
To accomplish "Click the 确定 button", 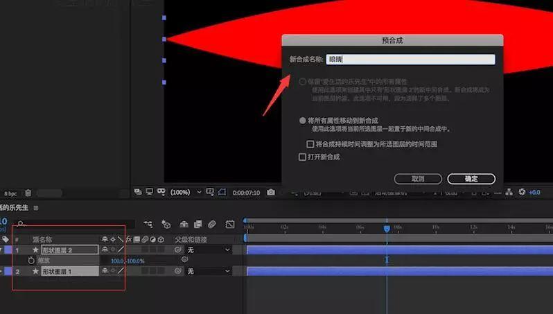I will [x=471, y=178].
